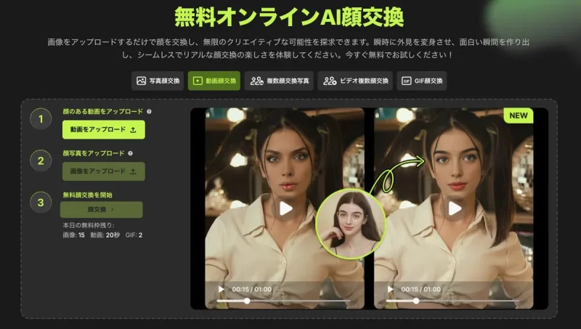The height and width of the screenshot is (329, 581).
Task: Click the step 1 number circle
Action: point(41,120)
